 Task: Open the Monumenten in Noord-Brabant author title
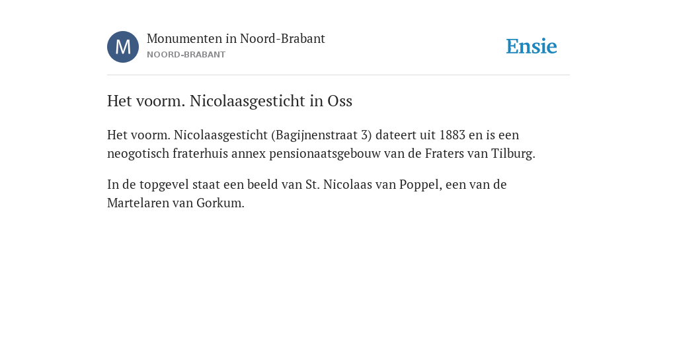click(236, 38)
